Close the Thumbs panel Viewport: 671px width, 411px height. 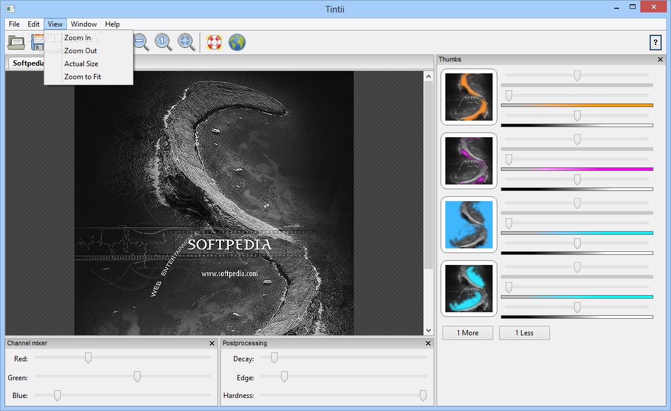pyautogui.click(x=660, y=60)
